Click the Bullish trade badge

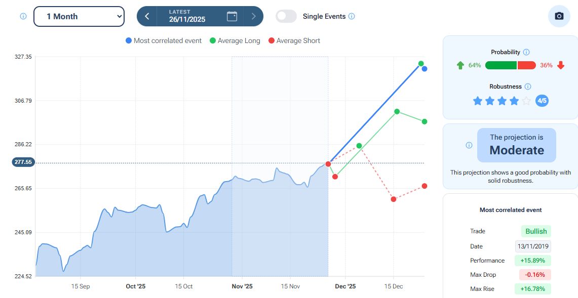pyautogui.click(x=536, y=231)
